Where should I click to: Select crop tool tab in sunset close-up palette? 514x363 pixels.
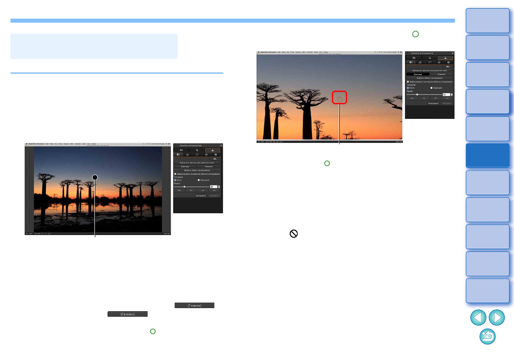pos(430,58)
